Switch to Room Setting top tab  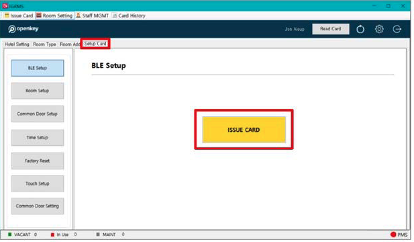click(x=54, y=15)
